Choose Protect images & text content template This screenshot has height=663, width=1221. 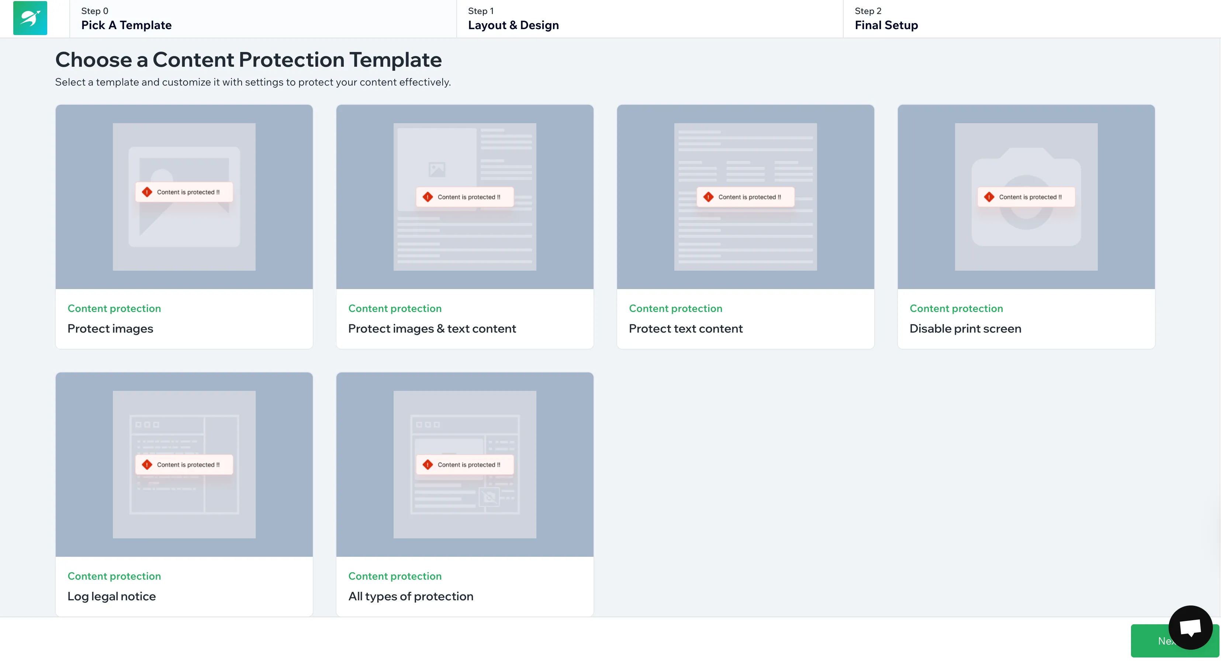coord(432,329)
